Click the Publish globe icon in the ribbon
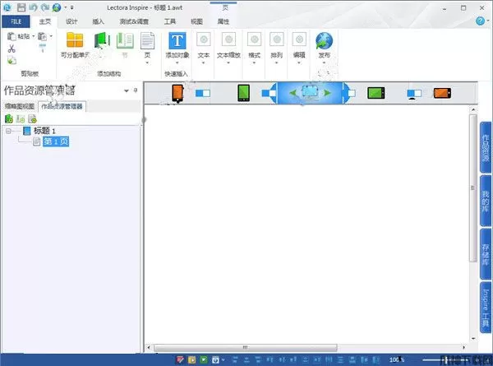 tap(324, 40)
